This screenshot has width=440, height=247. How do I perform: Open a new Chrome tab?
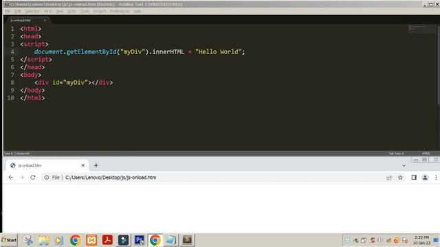[x=96, y=165]
